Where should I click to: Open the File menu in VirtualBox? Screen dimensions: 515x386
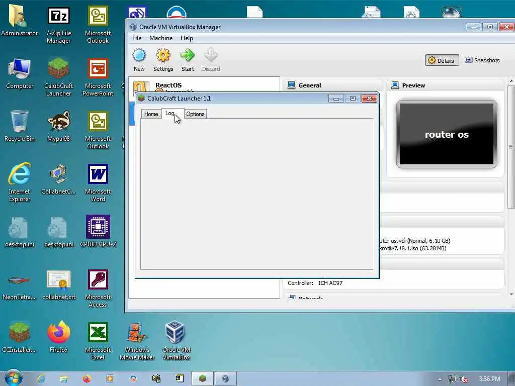(137, 38)
